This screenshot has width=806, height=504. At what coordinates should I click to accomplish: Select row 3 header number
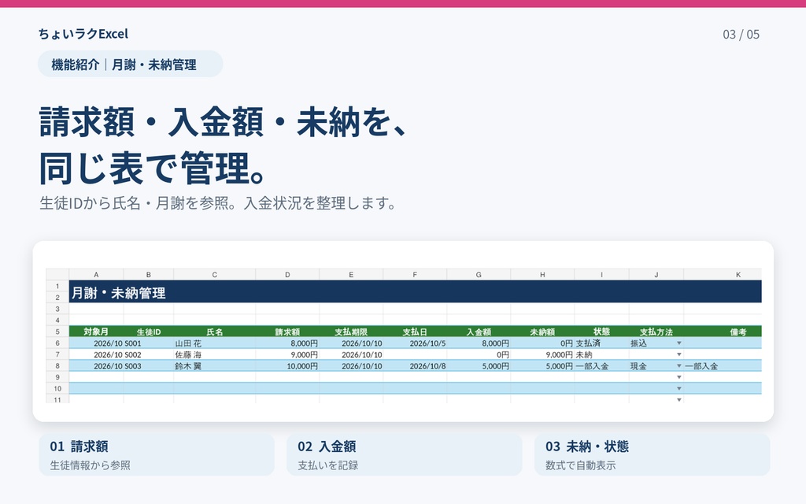pyautogui.click(x=57, y=309)
